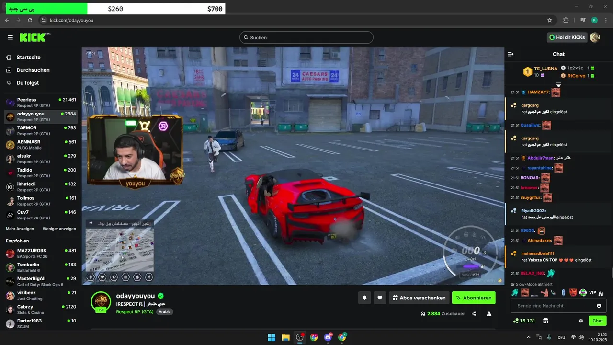Viewport: 613px width, 345px height.
Task: Click the Respect RP (GTA) category link
Action: coord(135,311)
